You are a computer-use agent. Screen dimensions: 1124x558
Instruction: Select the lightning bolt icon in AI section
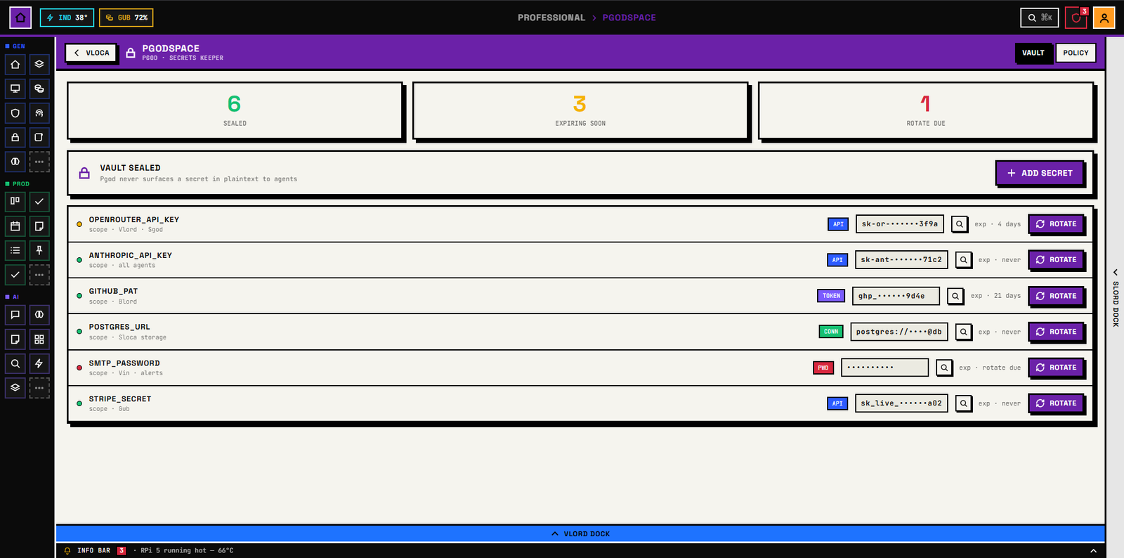[39, 363]
